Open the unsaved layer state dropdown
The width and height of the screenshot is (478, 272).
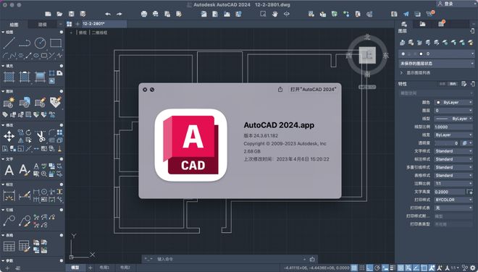click(437, 64)
